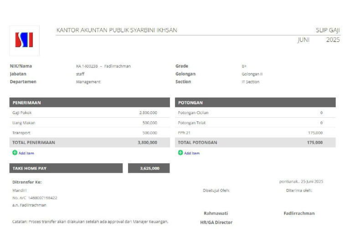Select the JUNI month field

[x=303, y=40]
